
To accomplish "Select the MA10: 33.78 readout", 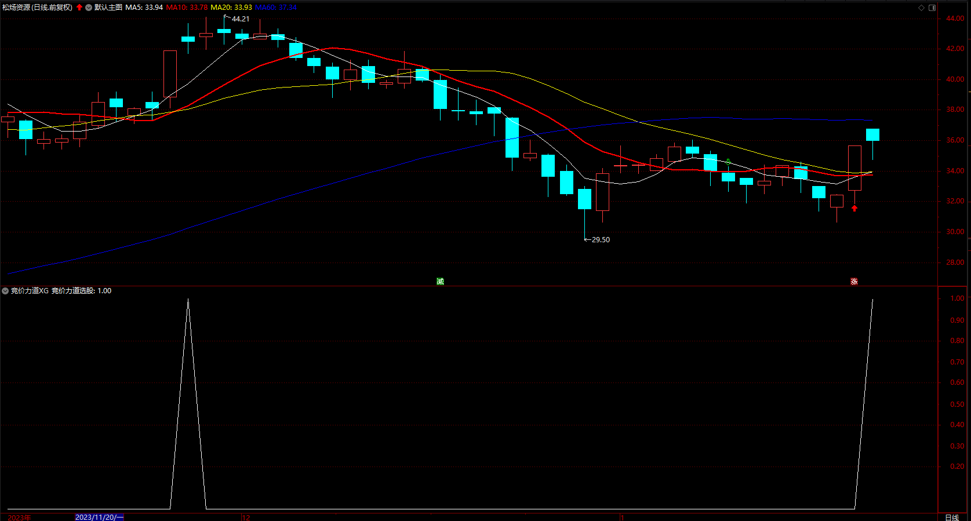I will click(187, 8).
